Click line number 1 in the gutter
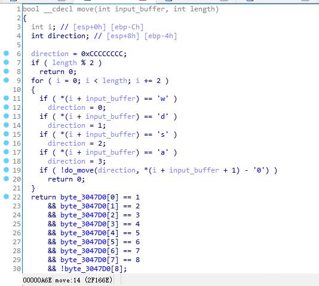The width and height of the screenshot is (319, 286). (19, 9)
